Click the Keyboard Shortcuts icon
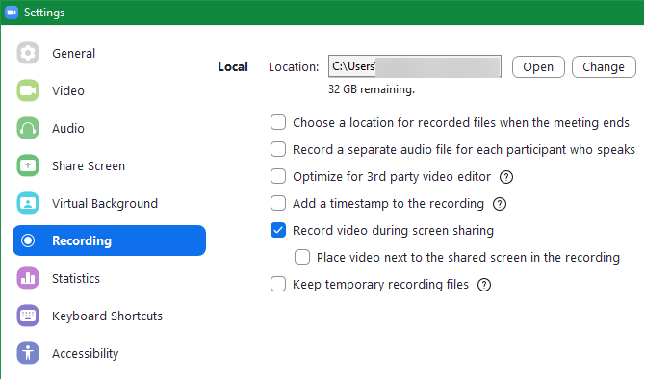 28,316
